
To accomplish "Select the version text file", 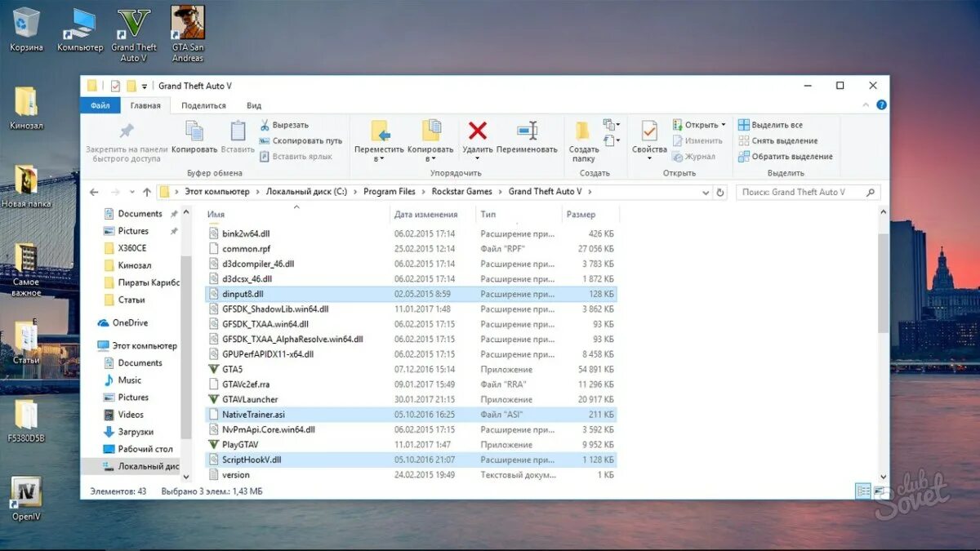I will pyautogui.click(x=411, y=475).
